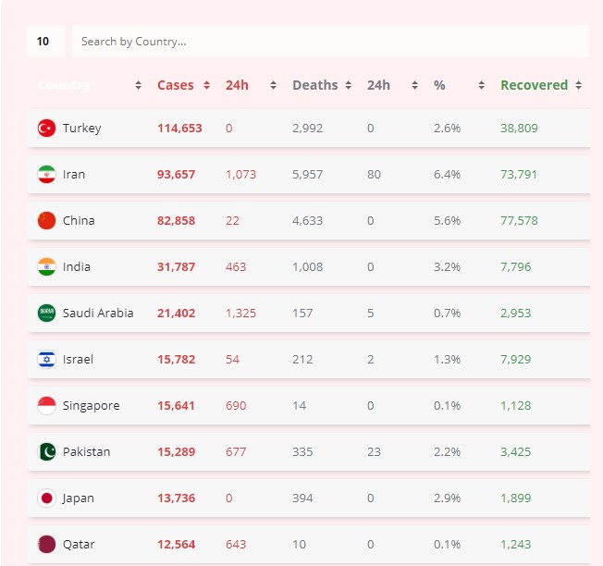Click the China flag icon
Screen dimensions: 603x566
coord(46,221)
